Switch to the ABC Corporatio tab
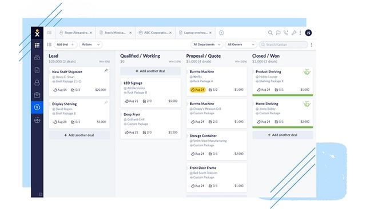Image resolution: width=366 pixels, height=209 pixels. coord(155,33)
